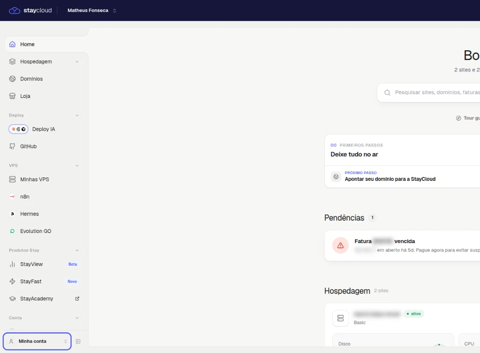
Task: Click the Próximo passo globe icon
Action: [x=336, y=176]
